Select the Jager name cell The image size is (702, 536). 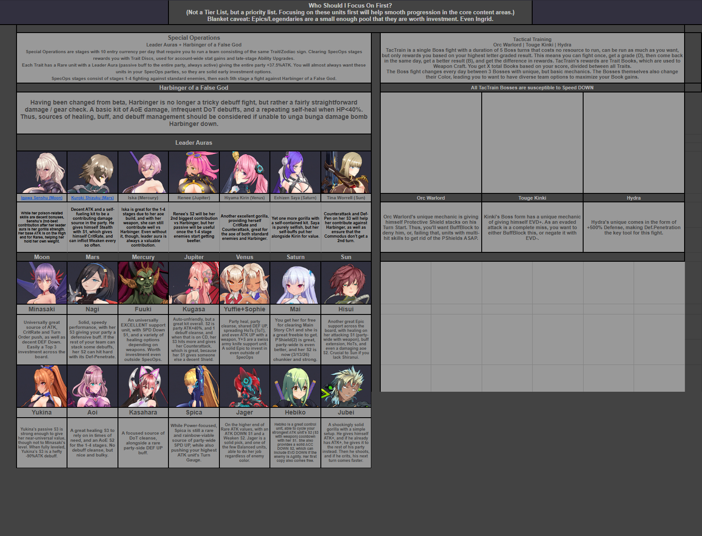[244, 412]
